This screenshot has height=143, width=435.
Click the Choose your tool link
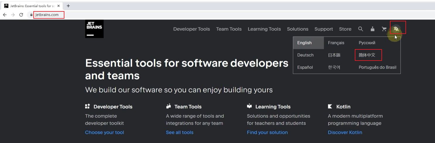coord(105,132)
